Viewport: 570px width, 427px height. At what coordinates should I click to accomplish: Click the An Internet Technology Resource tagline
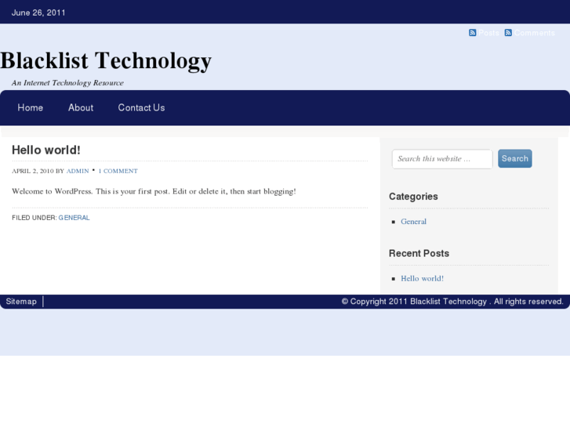pos(67,83)
